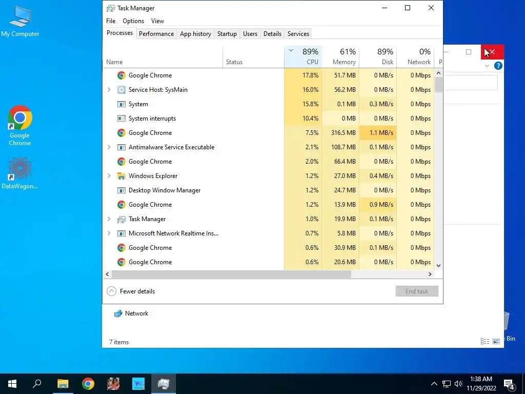Click the Service Host: SysMain gear icon
The image size is (525, 394).
tap(121, 90)
